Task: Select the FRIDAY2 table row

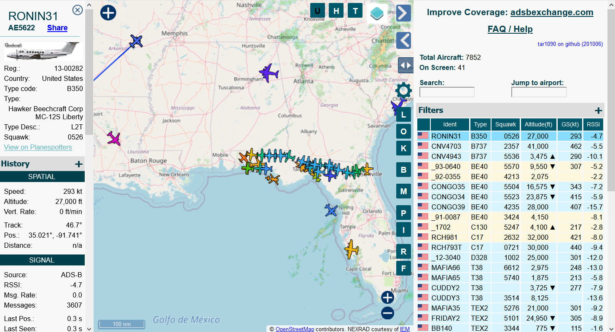Action: (510, 318)
